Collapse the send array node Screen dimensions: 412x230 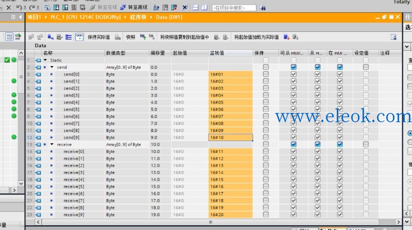[x=52, y=67]
